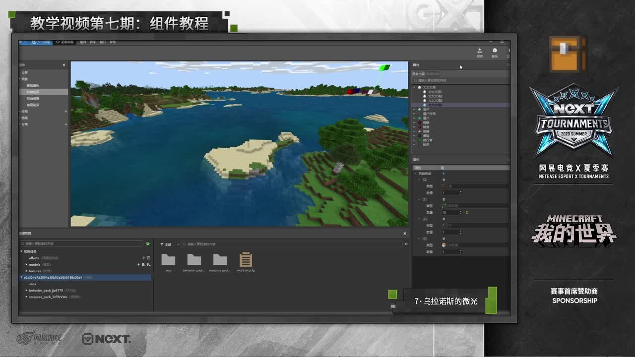This screenshot has width=635, height=357.
Task: Expand the textures folder in resource tree
Action: pos(26,271)
